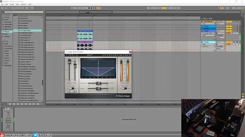Click the A->B compare button

click(114, 55)
